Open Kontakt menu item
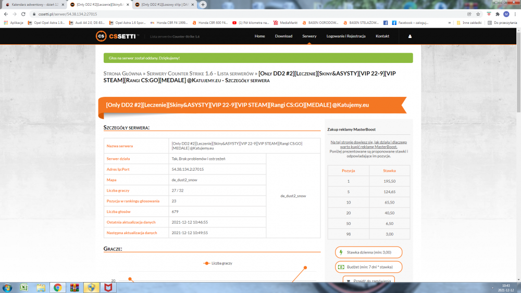521x293 pixels. click(x=382, y=36)
